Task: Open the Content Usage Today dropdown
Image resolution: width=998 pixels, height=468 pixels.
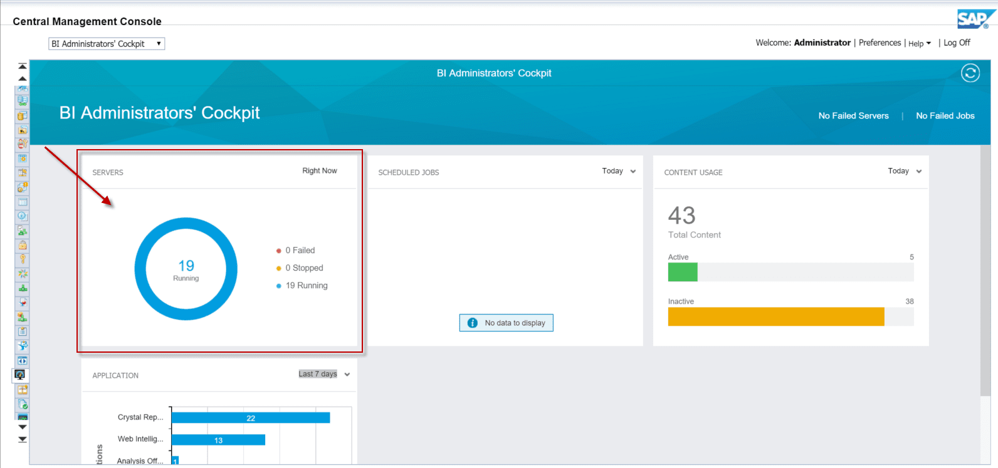Action: (x=905, y=171)
